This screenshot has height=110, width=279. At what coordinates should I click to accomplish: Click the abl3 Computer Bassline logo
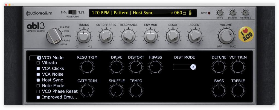(36, 27)
